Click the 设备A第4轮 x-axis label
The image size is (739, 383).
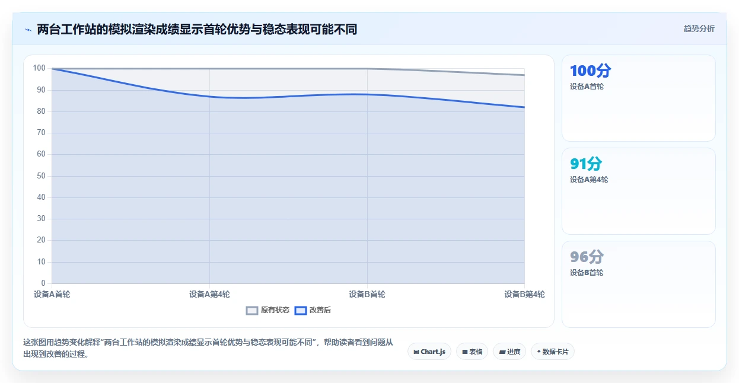pos(209,294)
